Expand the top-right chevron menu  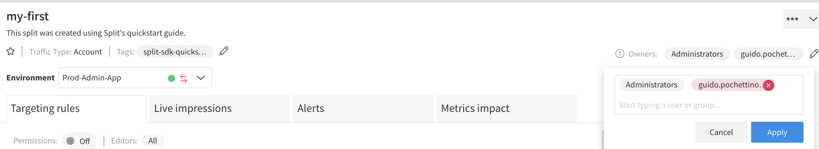[x=813, y=19]
